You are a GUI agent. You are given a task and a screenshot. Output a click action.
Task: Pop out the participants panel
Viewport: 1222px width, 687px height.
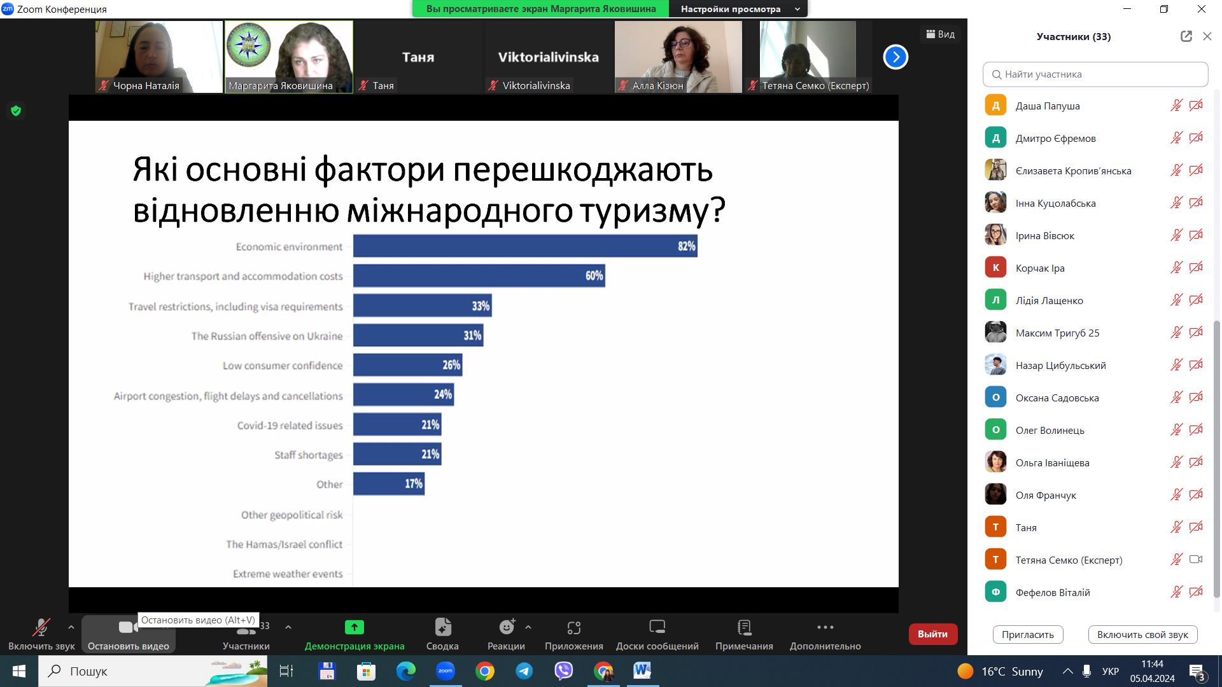[x=1186, y=36]
